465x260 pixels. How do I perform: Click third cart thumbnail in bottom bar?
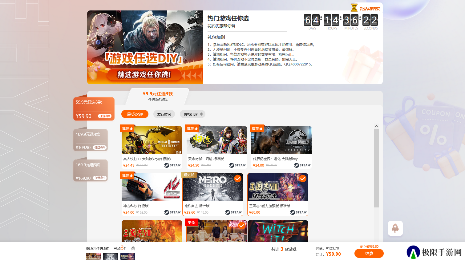(x=128, y=256)
